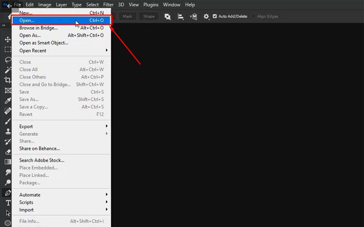The height and width of the screenshot is (227, 364).
Task: Select the Pen tool
Action: click(x=8, y=192)
